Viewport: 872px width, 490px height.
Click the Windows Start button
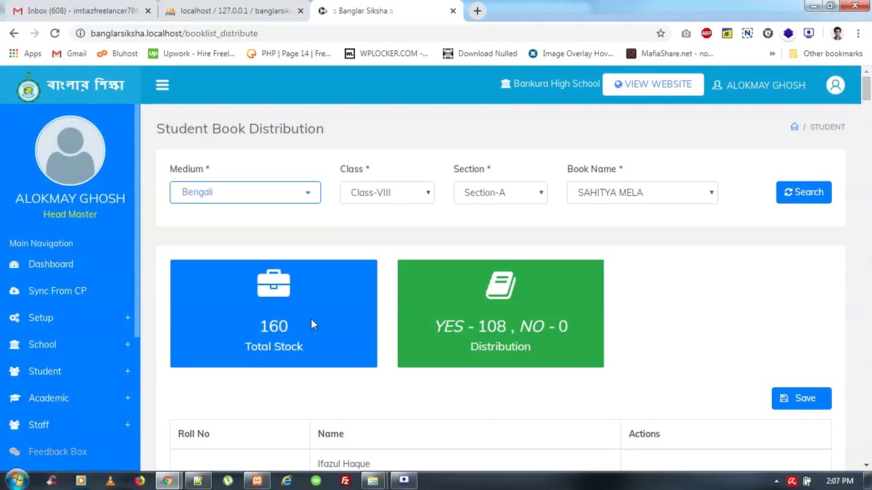pyautogui.click(x=16, y=480)
